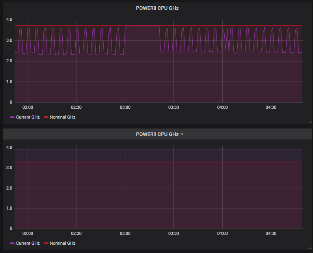Grab the POWER8 panel resize handle icon
This screenshot has width=313, height=253.
[x=310, y=122]
